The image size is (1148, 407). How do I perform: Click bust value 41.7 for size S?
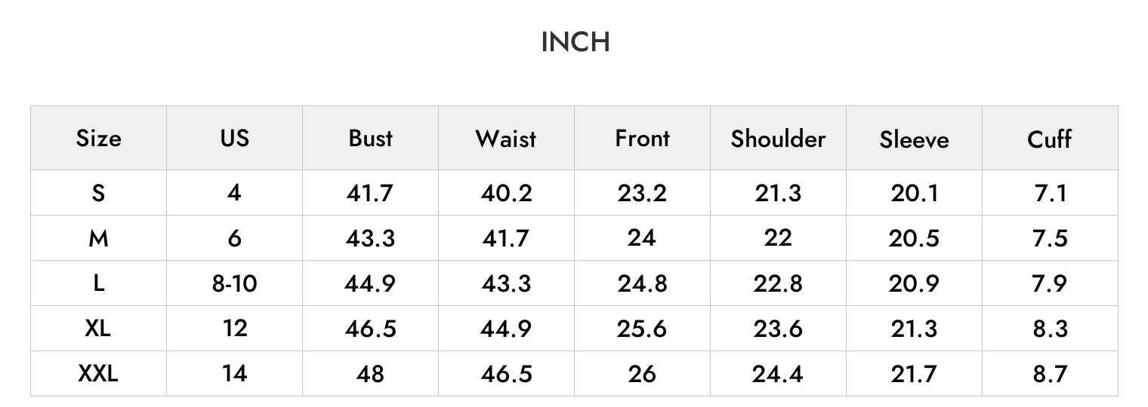(370, 193)
